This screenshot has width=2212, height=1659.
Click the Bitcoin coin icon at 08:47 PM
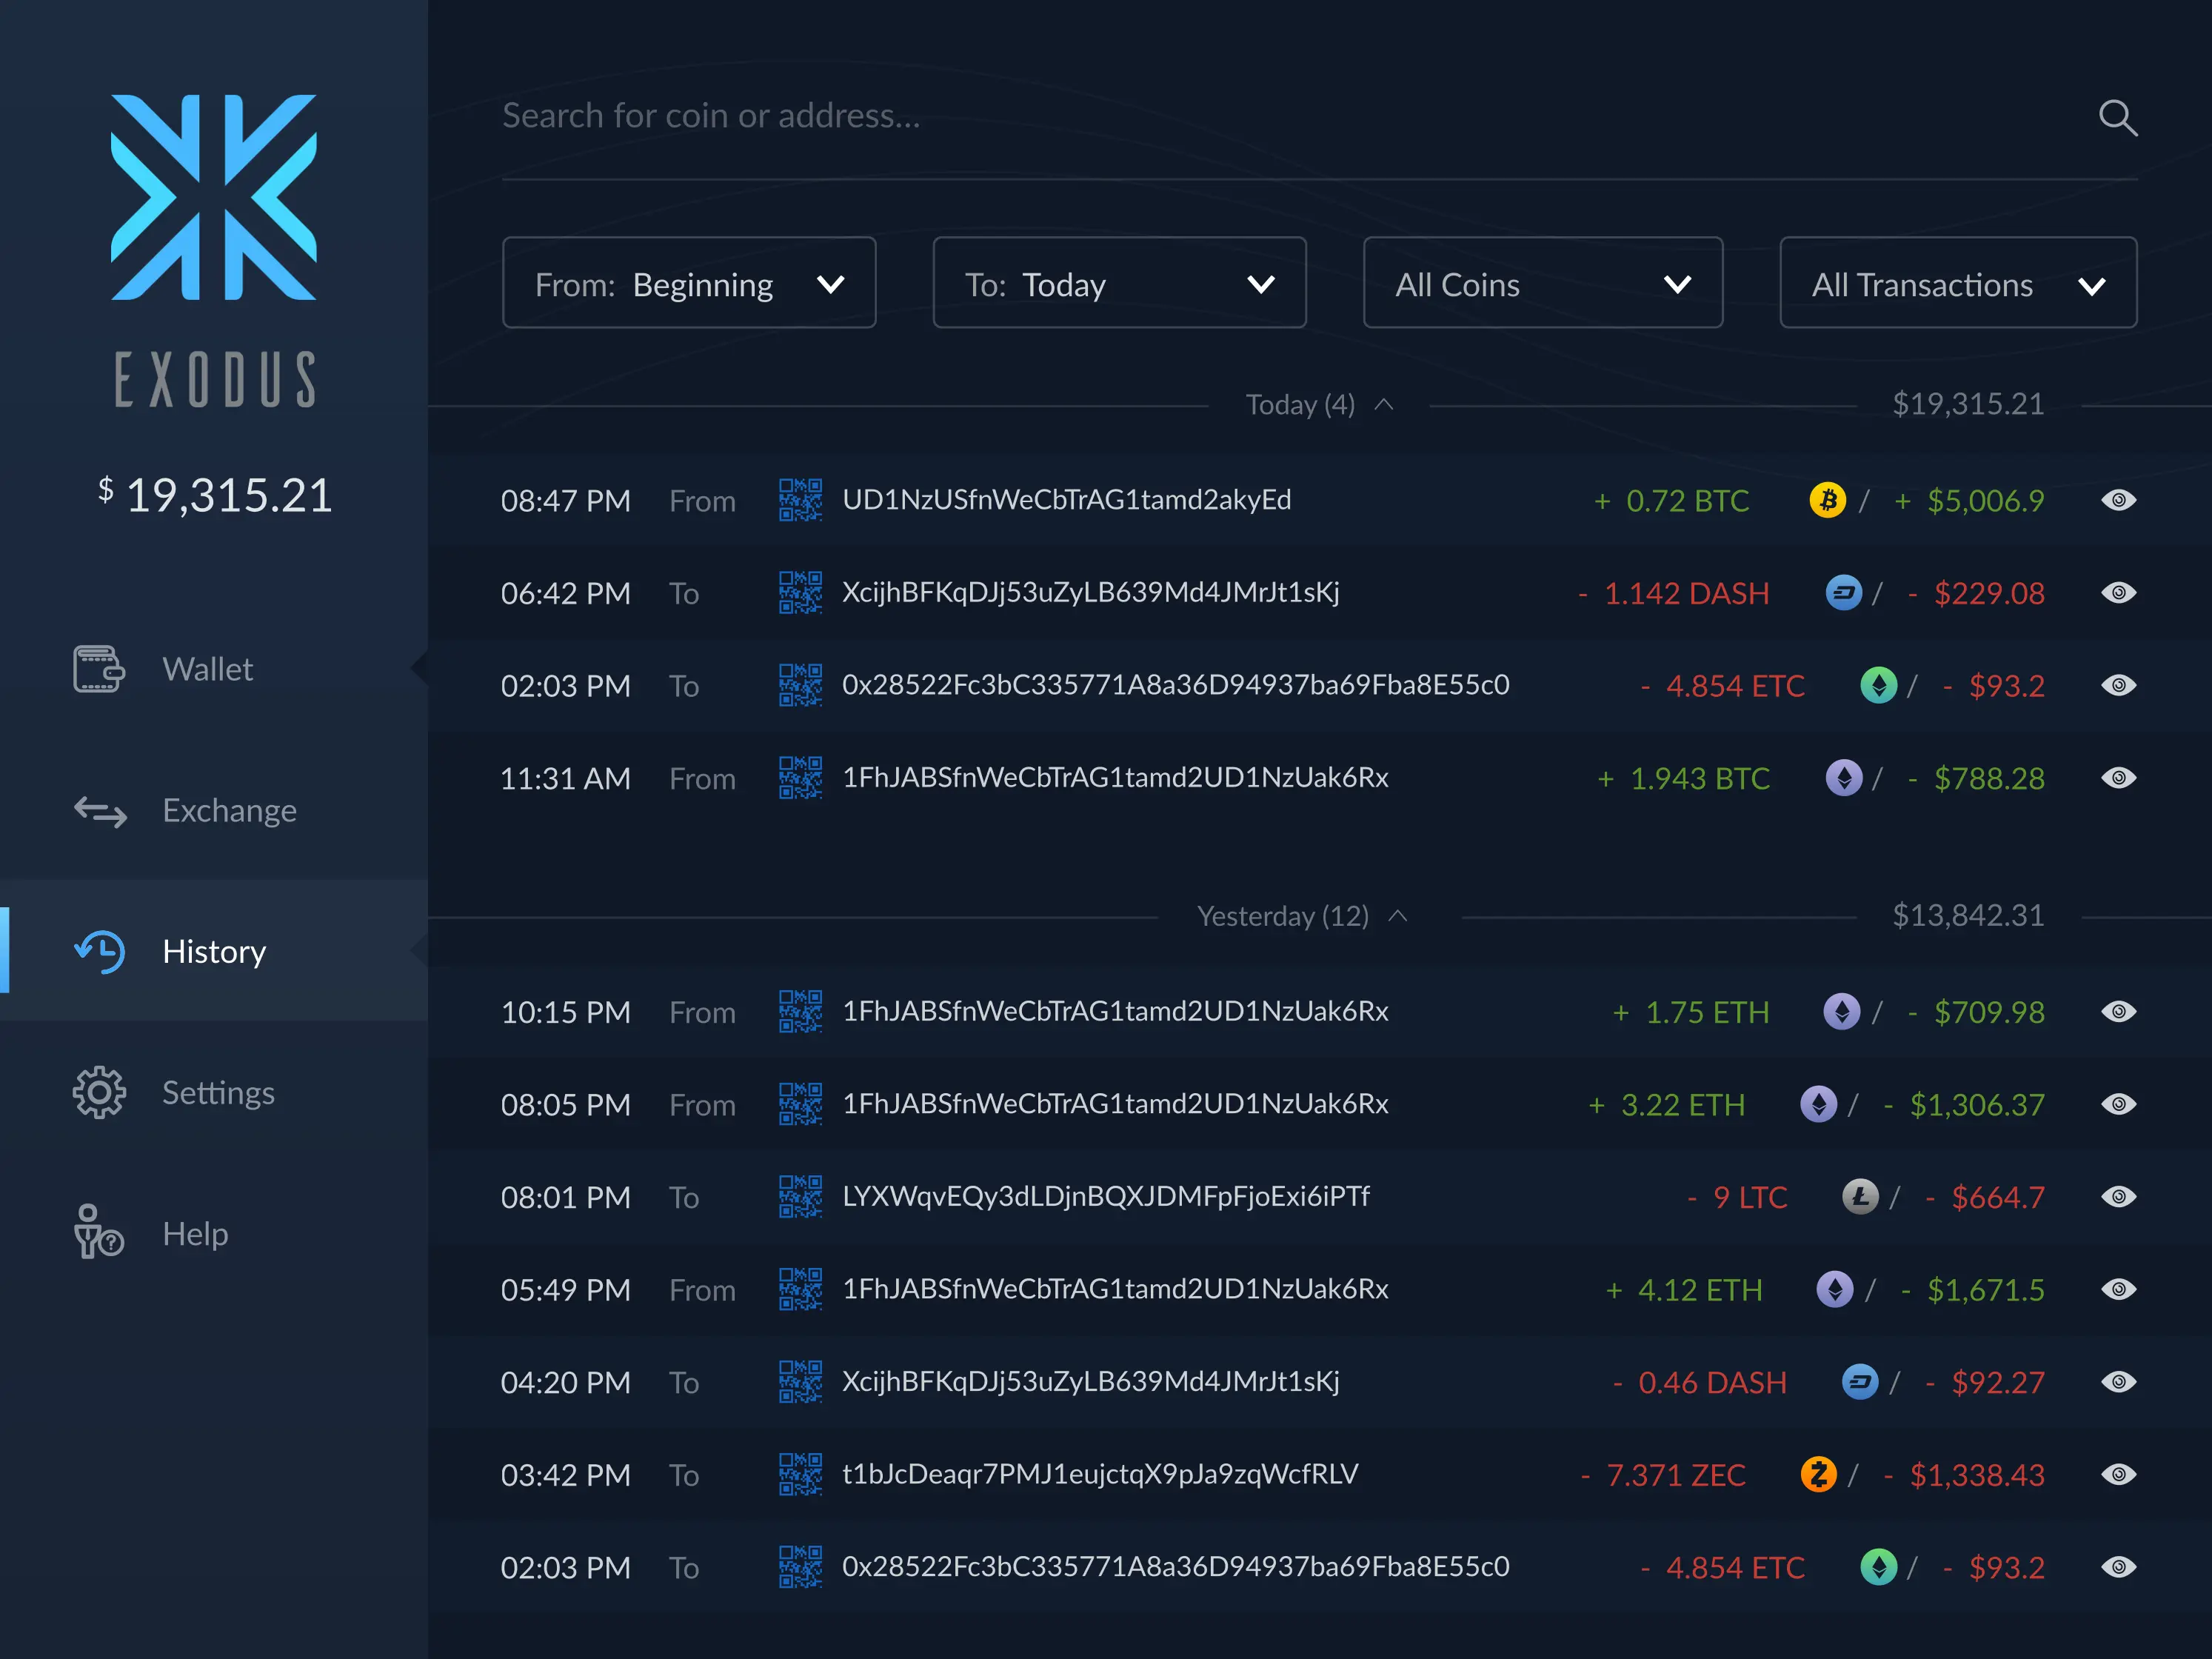click(x=1828, y=499)
